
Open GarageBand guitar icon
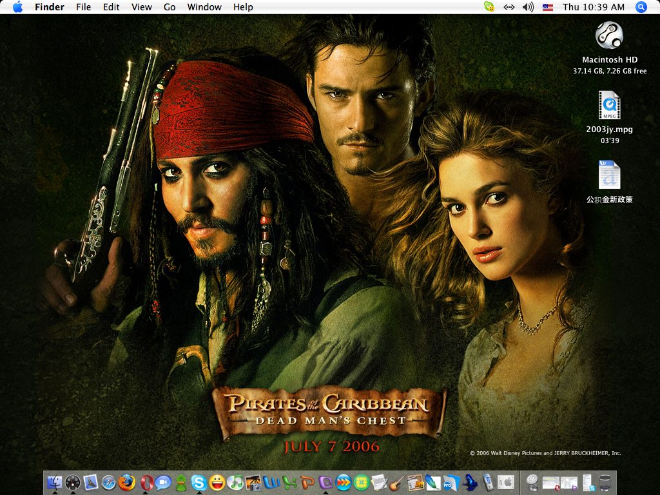point(397,483)
